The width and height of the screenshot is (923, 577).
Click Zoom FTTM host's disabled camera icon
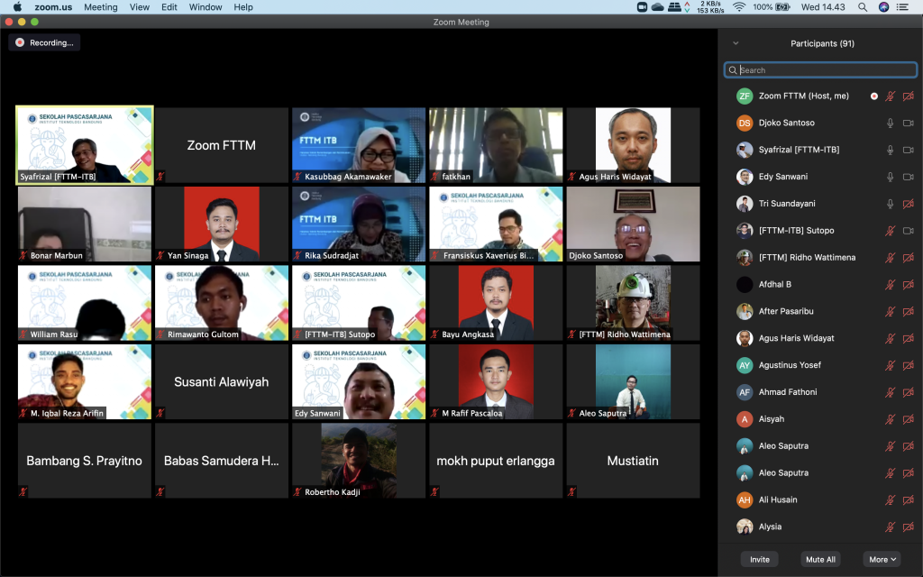click(909, 96)
